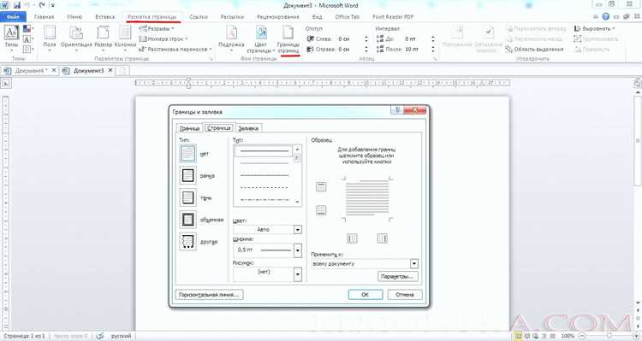The image size is (642, 341).
Task: Switch to the Граница tab in the dialog
Action: click(189, 128)
